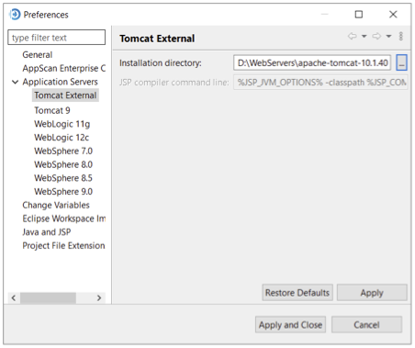This screenshot has width=415, height=348.
Task: Select the Application Servers tree item
Action: click(x=60, y=82)
